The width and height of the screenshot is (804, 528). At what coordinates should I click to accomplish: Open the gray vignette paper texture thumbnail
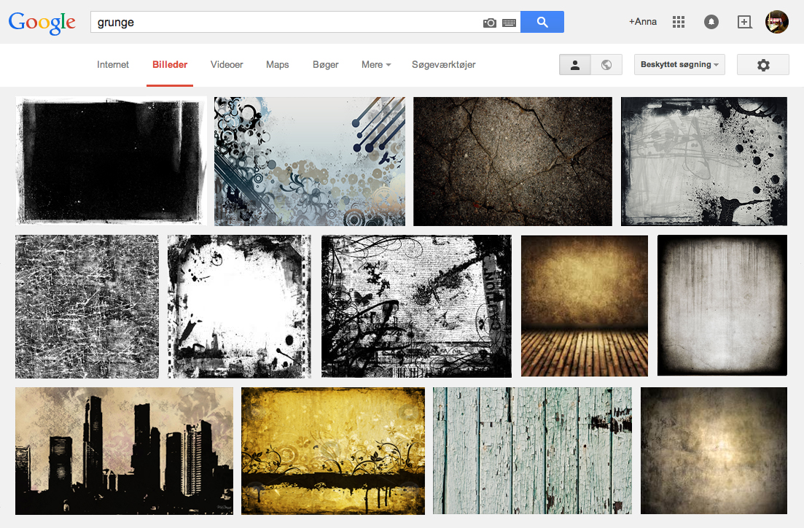click(x=722, y=306)
